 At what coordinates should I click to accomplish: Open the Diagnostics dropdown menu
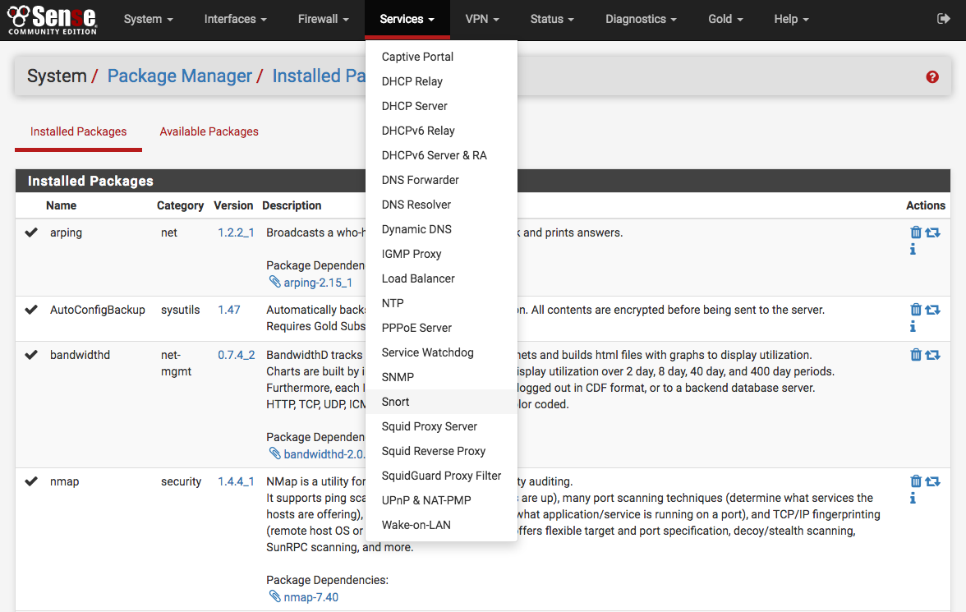pyautogui.click(x=640, y=19)
